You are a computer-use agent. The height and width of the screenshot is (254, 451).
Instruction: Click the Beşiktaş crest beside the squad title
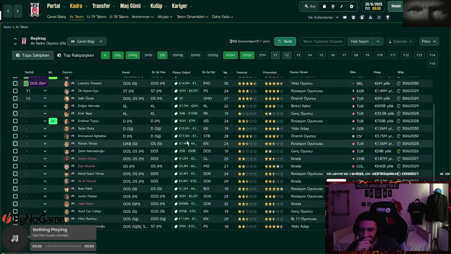coord(24,41)
